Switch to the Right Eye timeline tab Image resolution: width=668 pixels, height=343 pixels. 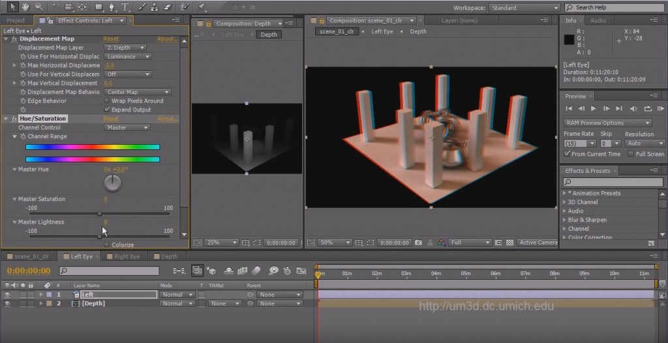point(127,256)
